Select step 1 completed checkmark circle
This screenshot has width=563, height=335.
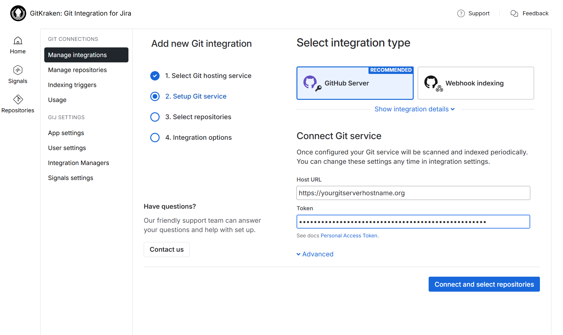point(155,76)
